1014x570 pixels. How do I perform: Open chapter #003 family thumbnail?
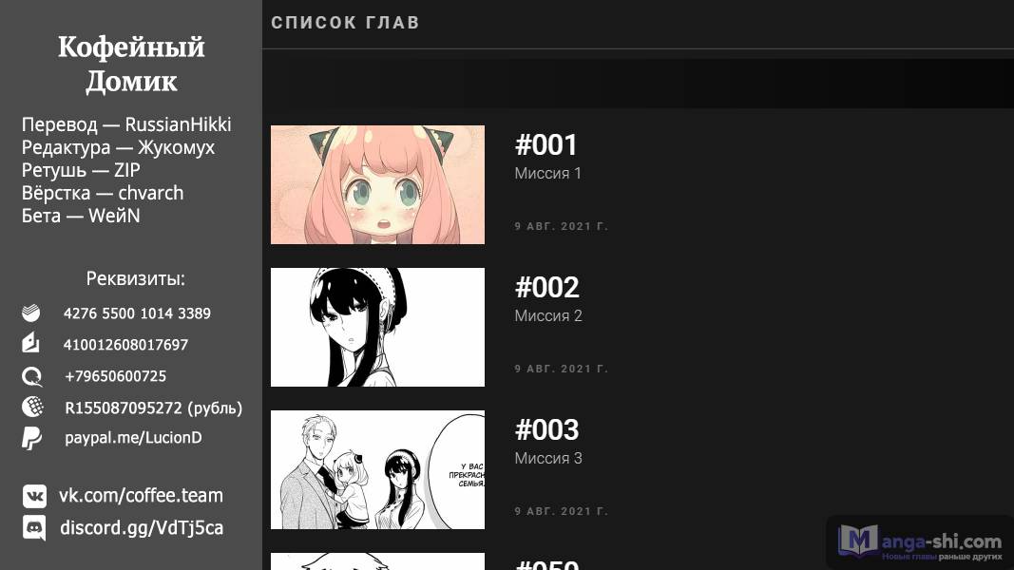[x=377, y=470]
